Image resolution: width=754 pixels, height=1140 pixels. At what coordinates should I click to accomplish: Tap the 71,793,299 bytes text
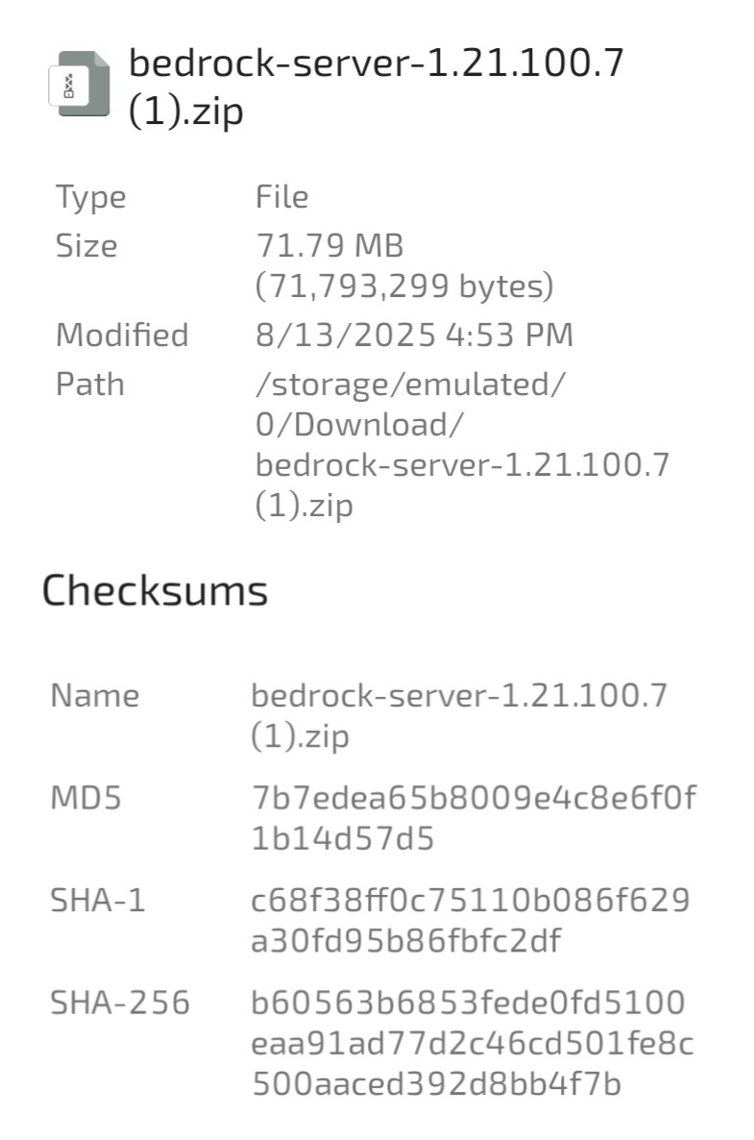pos(404,286)
